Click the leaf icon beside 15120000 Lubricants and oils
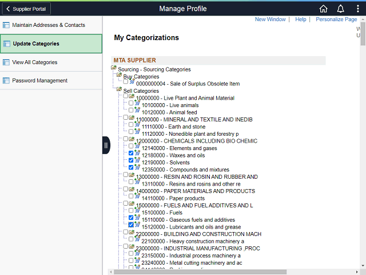This screenshot has width=366, height=275. click(137, 225)
